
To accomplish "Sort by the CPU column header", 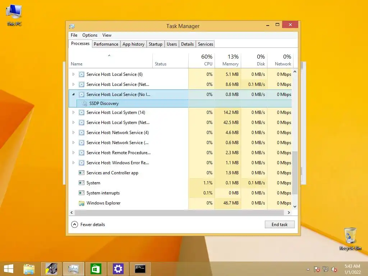I will tap(202, 60).
